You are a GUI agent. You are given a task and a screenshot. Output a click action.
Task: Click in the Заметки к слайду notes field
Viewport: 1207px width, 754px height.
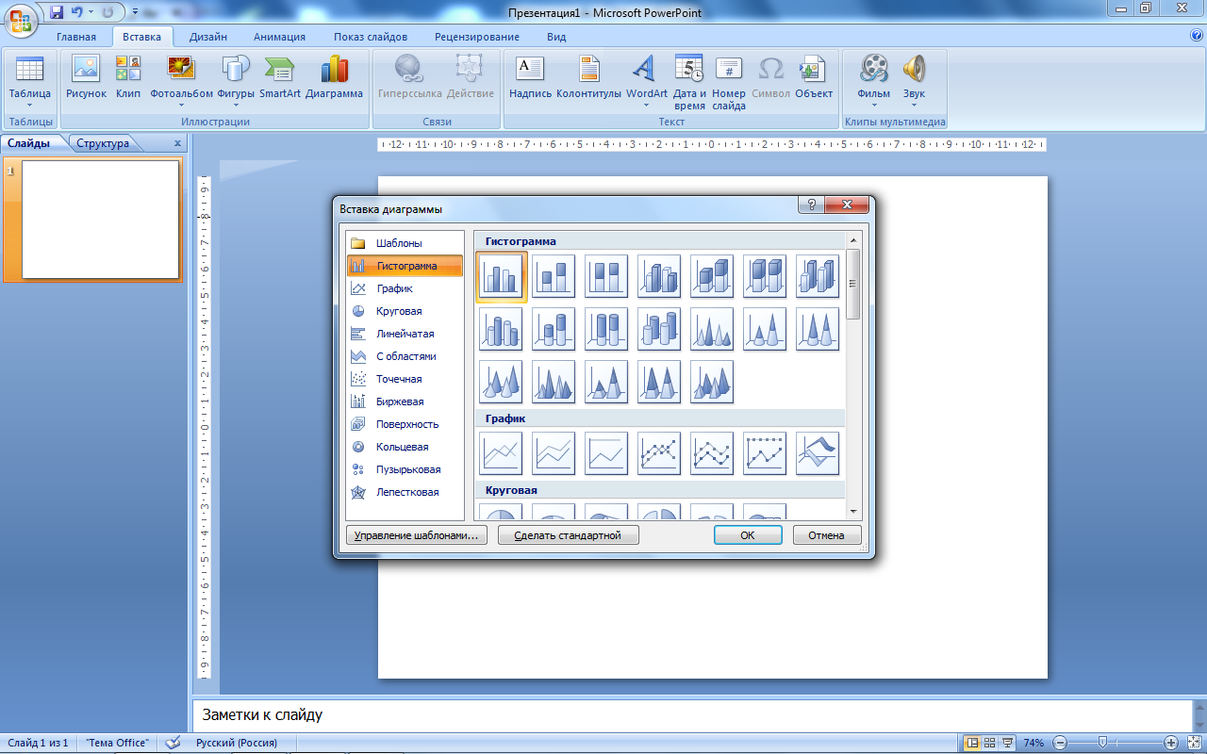point(693,714)
